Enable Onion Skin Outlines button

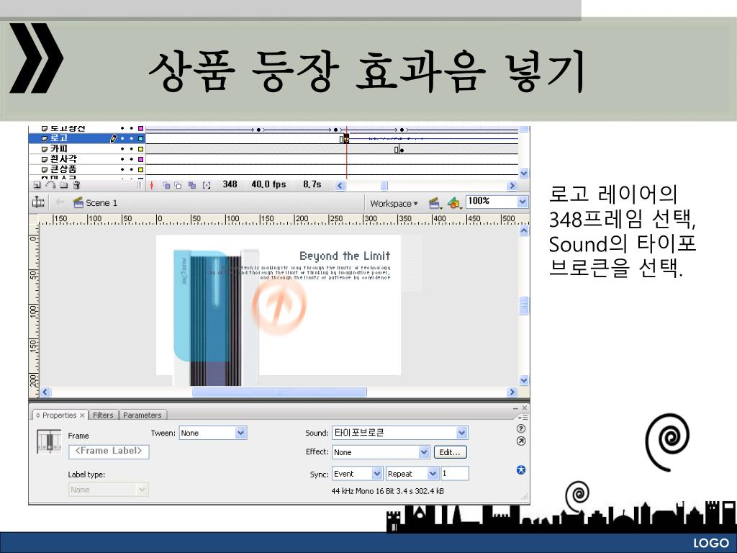tap(178, 185)
